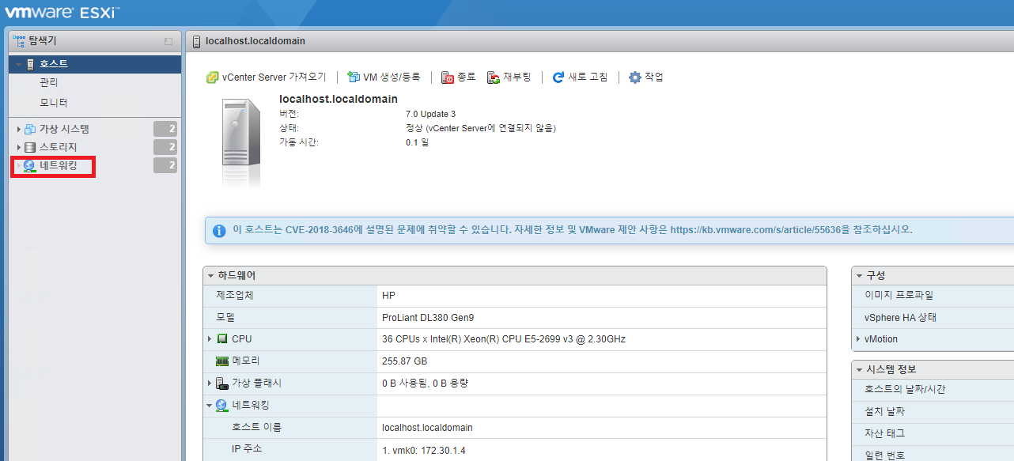The width and height of the screenshot is (1014, 461).
Task: Click the 가상 플래시 icon
Action: (x=222, y=384)
